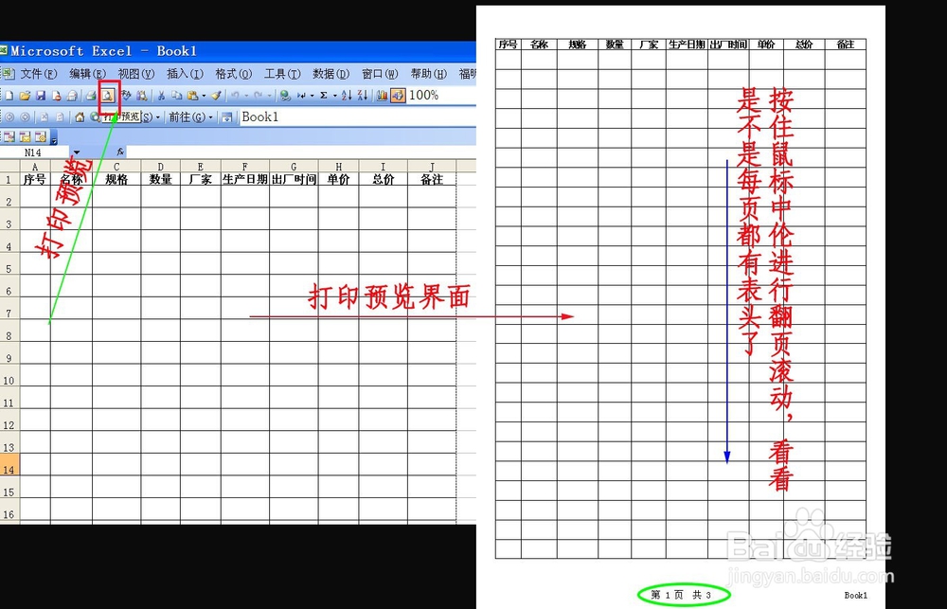
Task: Select the Format Painter tool
Action: click(216, 96)
